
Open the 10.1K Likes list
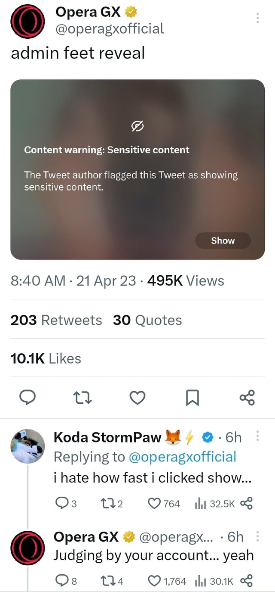click(x=45, y=358)
